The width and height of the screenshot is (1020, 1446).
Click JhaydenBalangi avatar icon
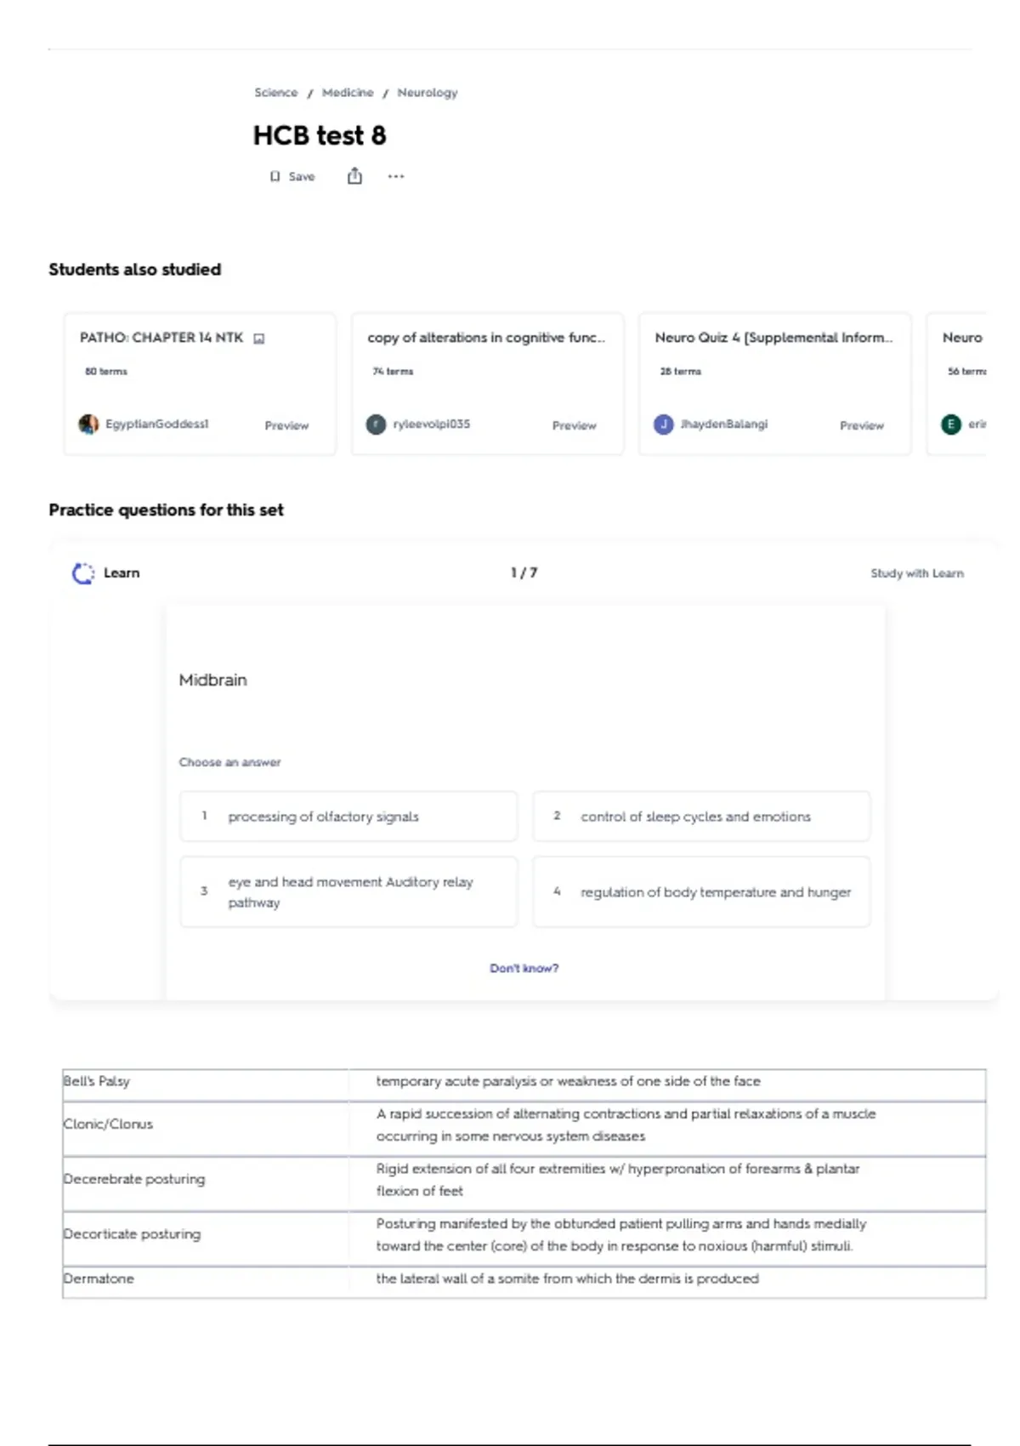664,424
